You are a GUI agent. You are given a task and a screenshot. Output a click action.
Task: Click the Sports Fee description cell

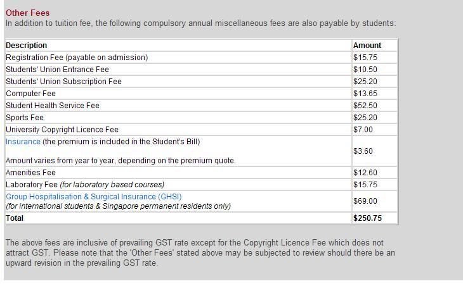[x=25, y=118]
